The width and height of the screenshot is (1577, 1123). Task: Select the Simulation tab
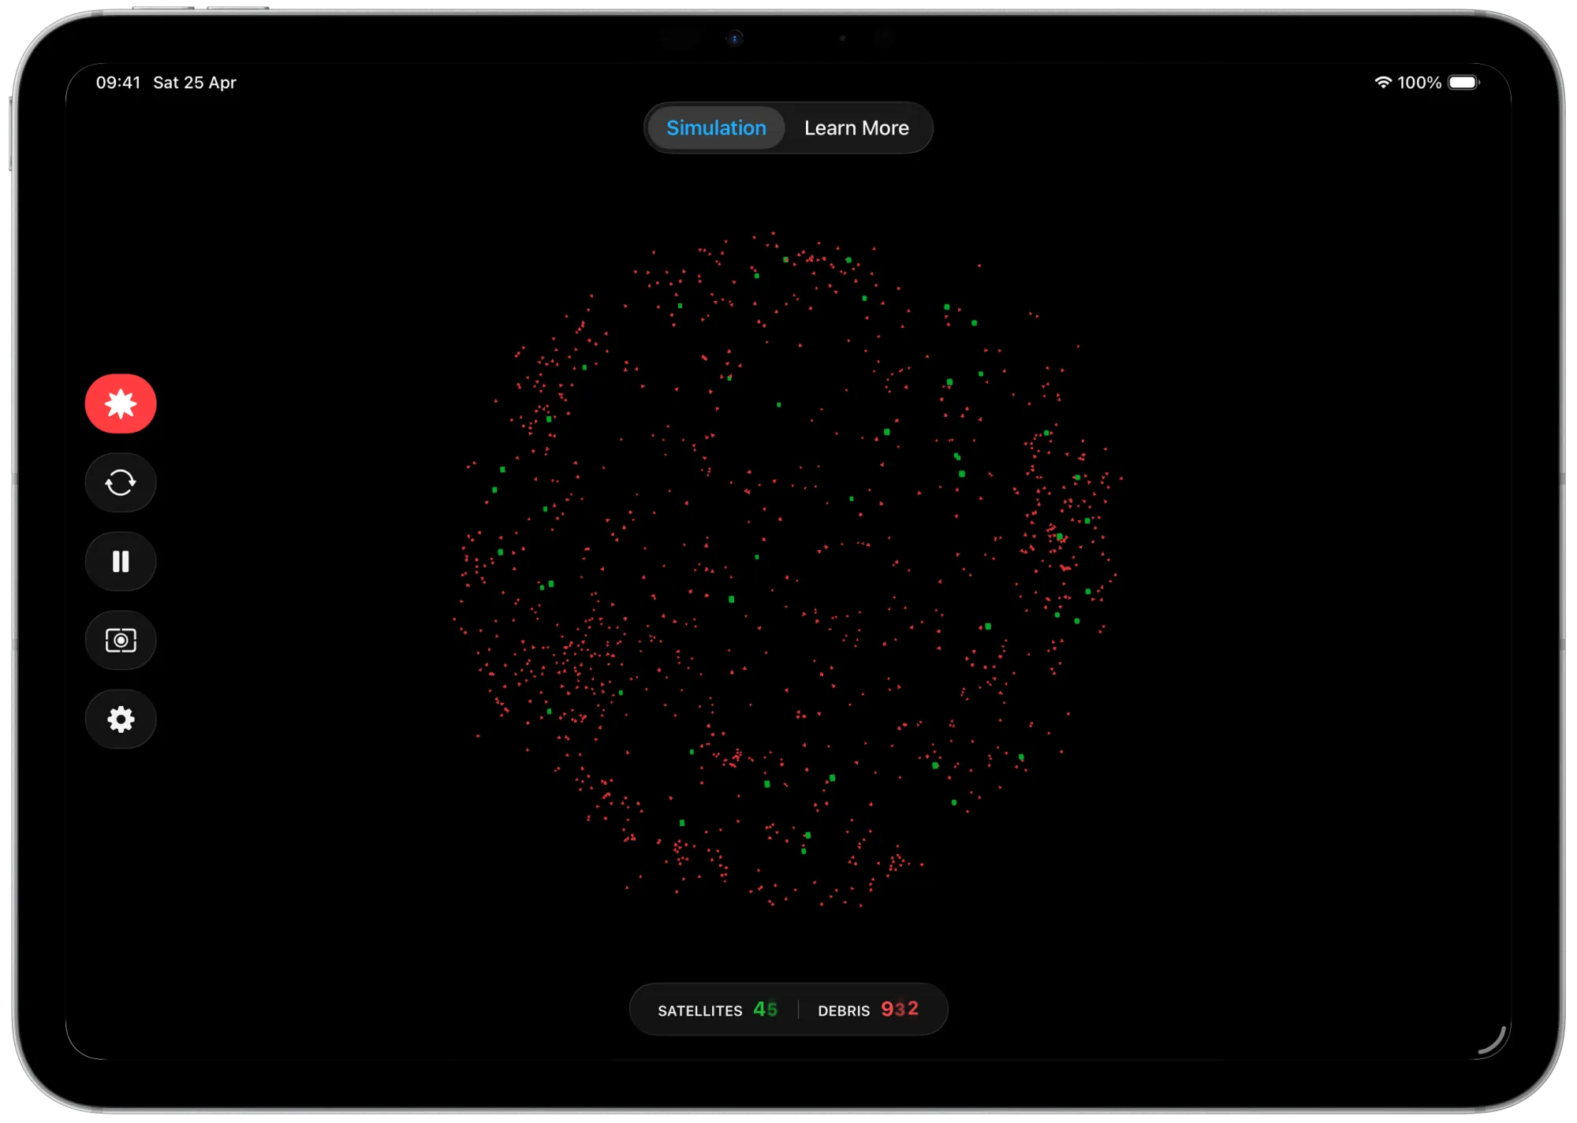(716, 128)
